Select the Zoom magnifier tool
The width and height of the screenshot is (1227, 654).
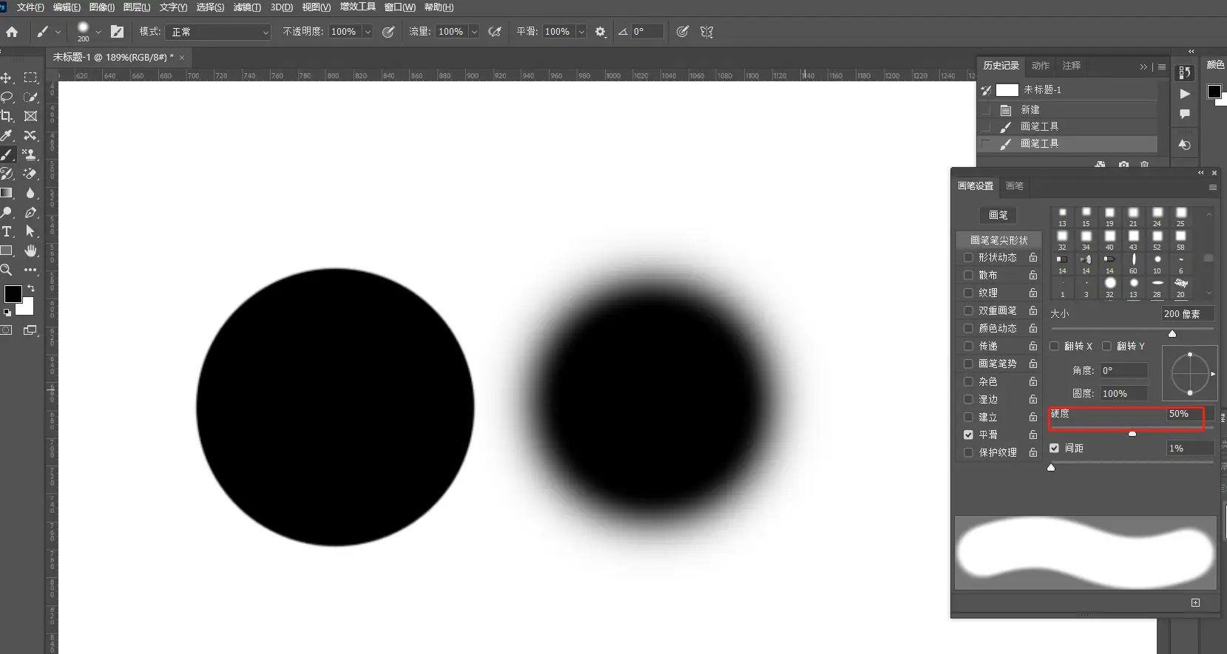point(7,270)
